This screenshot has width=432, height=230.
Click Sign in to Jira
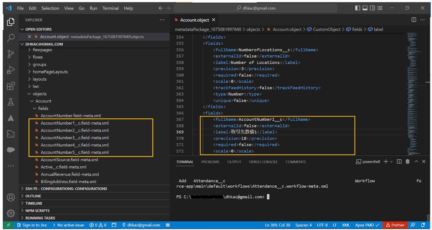coord(32,225)
